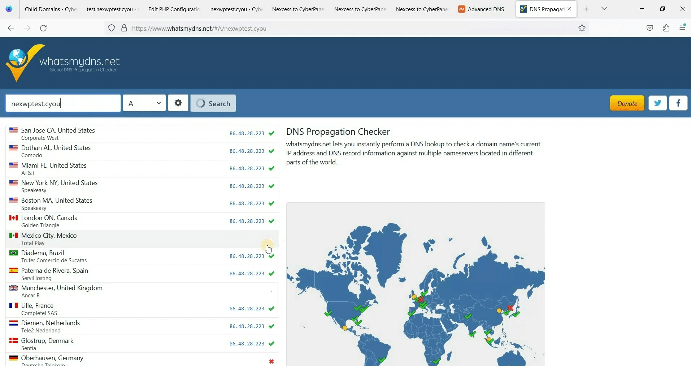
Task: Click the site security padlock icon
Action: point(124,28)
